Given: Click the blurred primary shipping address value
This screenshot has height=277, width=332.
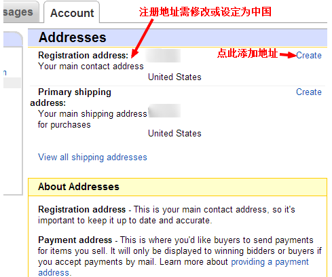Looking at the screenshot, I should (x=164, y=111).
